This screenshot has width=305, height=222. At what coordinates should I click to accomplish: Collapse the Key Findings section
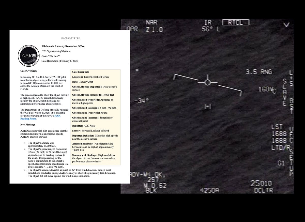[x=28, y=125]
